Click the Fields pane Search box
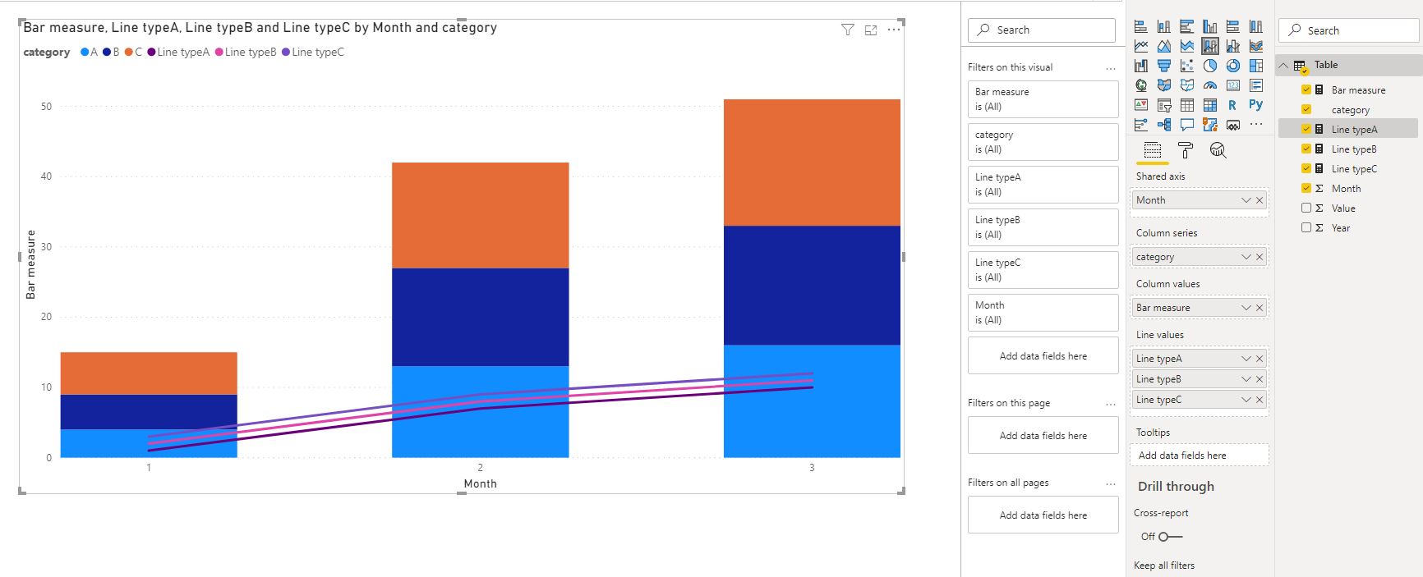 pos(1349,30)
